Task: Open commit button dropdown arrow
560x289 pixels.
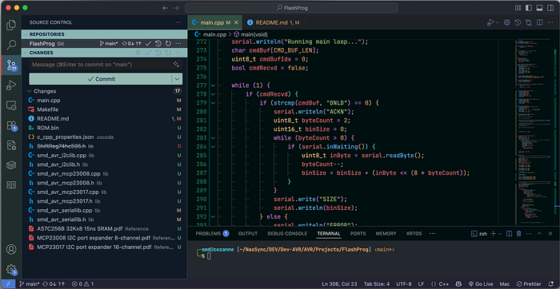Action: (177, 79)
